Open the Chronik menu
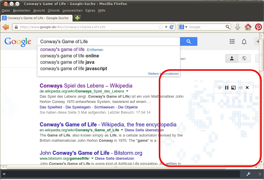The image size is (264, 180). [54, 10]
